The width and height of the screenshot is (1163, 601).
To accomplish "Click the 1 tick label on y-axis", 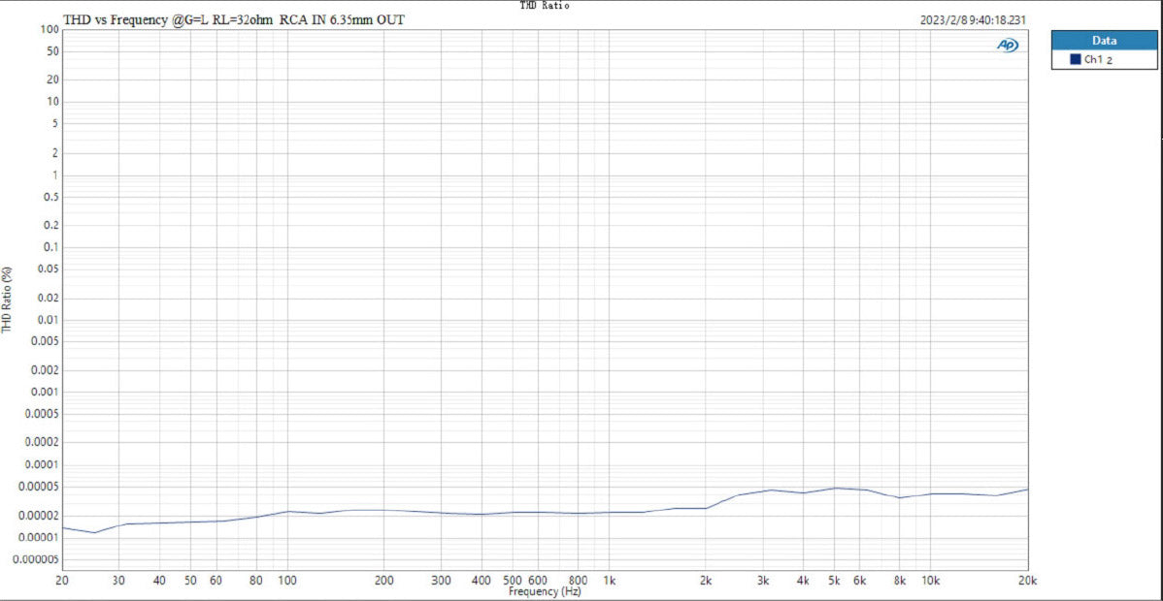I will point(56,174).
